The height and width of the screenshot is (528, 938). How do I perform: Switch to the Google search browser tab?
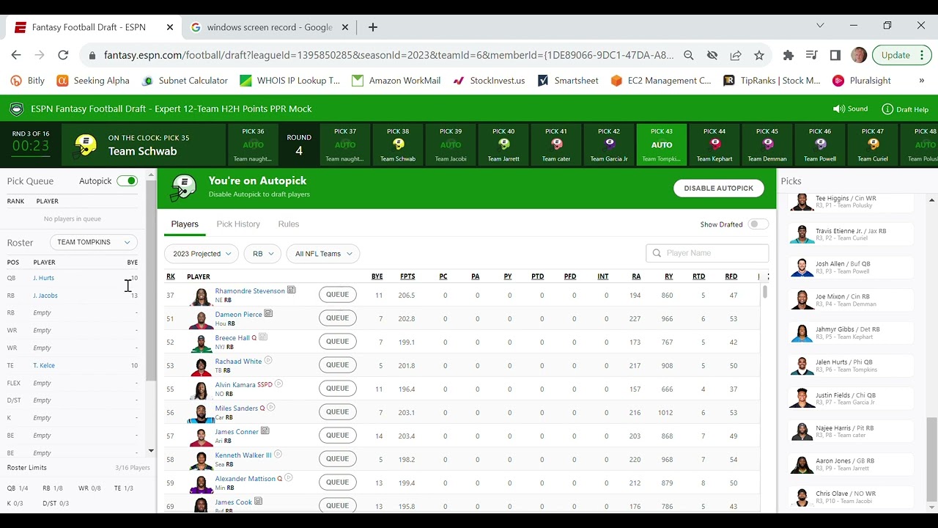pyautogui.click(x=269, y=27)
